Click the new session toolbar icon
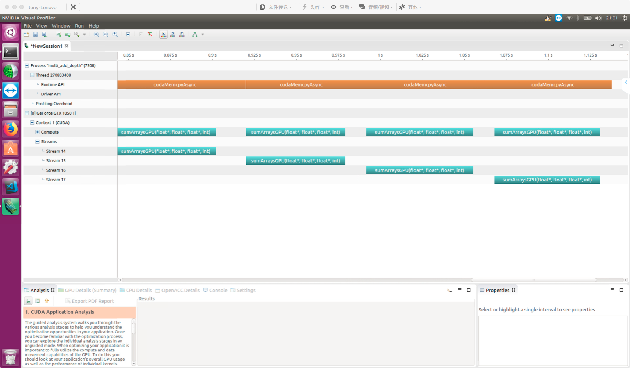Screen dimensions: 630x368 (26, 35)
